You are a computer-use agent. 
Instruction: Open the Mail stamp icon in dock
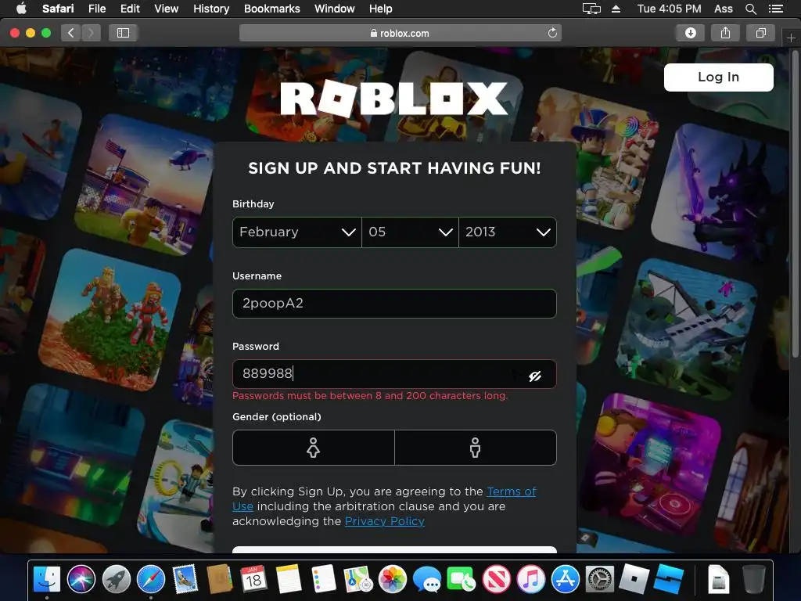tap(185, 580)
